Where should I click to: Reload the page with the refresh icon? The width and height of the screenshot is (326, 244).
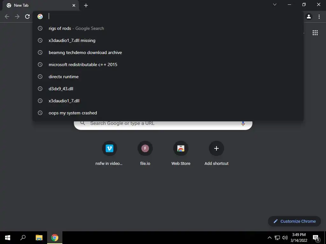click(x=27, y=17)
